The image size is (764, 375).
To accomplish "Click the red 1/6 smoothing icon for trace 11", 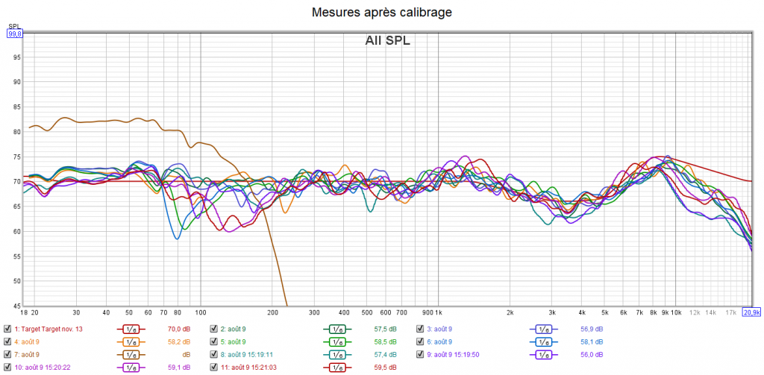I will click(337, 367).
